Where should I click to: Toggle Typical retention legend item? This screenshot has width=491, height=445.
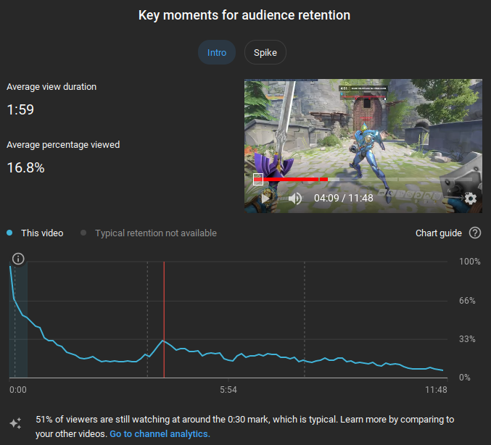pos(149,233)
